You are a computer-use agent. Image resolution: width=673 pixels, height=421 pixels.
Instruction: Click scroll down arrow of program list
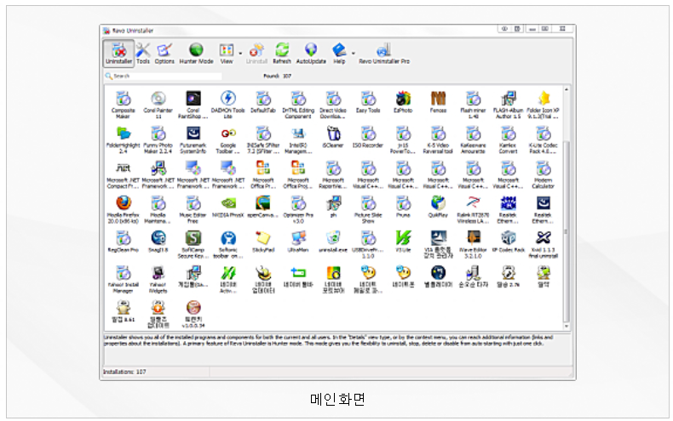(567, 327)
